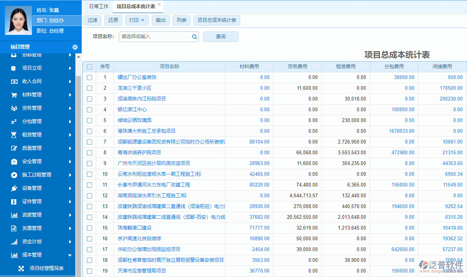Select the checkbox beside 珠海鹤港口建设
This screenshot has width=467, height=277.
89,228
